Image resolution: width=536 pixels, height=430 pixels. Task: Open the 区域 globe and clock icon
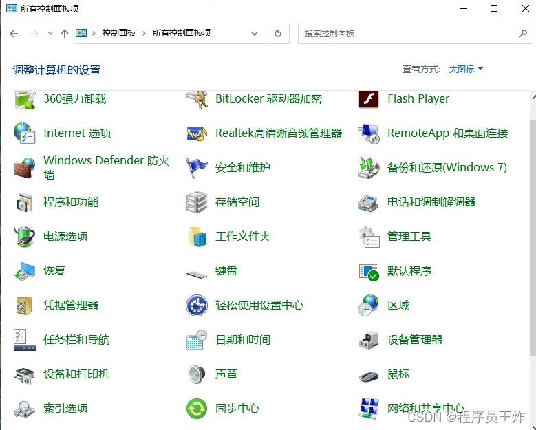click(x=369, y=305)
